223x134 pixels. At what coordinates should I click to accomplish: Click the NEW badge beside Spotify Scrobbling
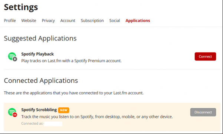[x=63, y=110]
